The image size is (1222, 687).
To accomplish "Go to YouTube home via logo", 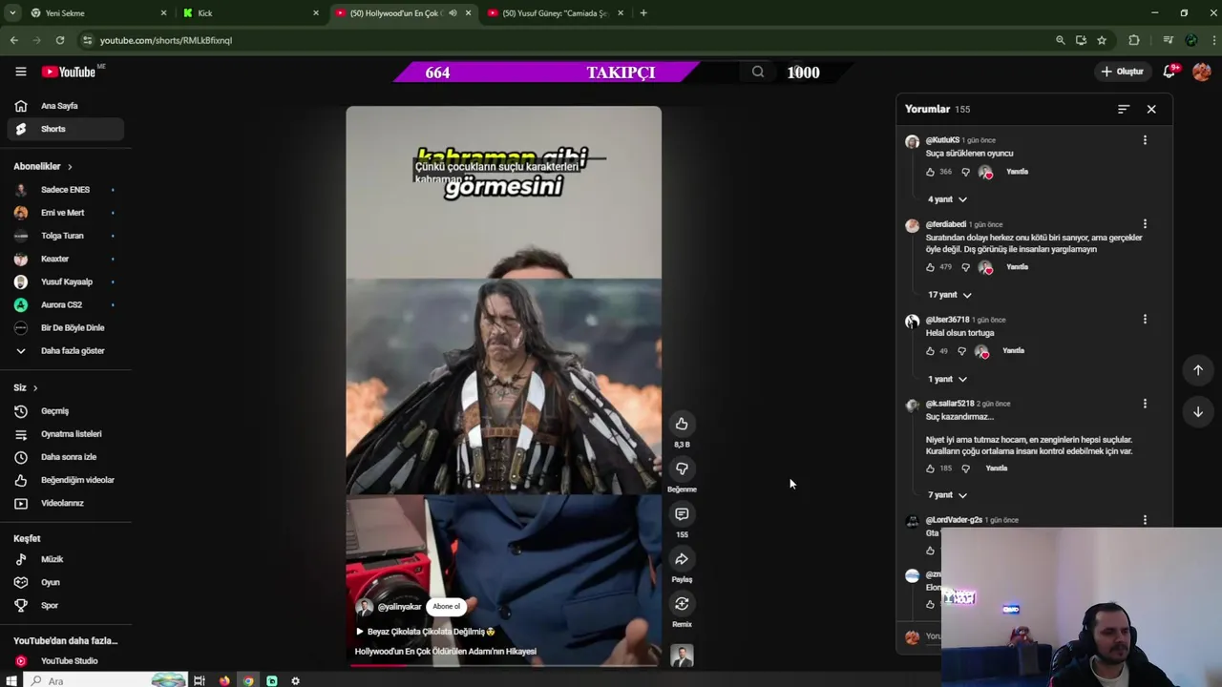I will click(68, 72).
